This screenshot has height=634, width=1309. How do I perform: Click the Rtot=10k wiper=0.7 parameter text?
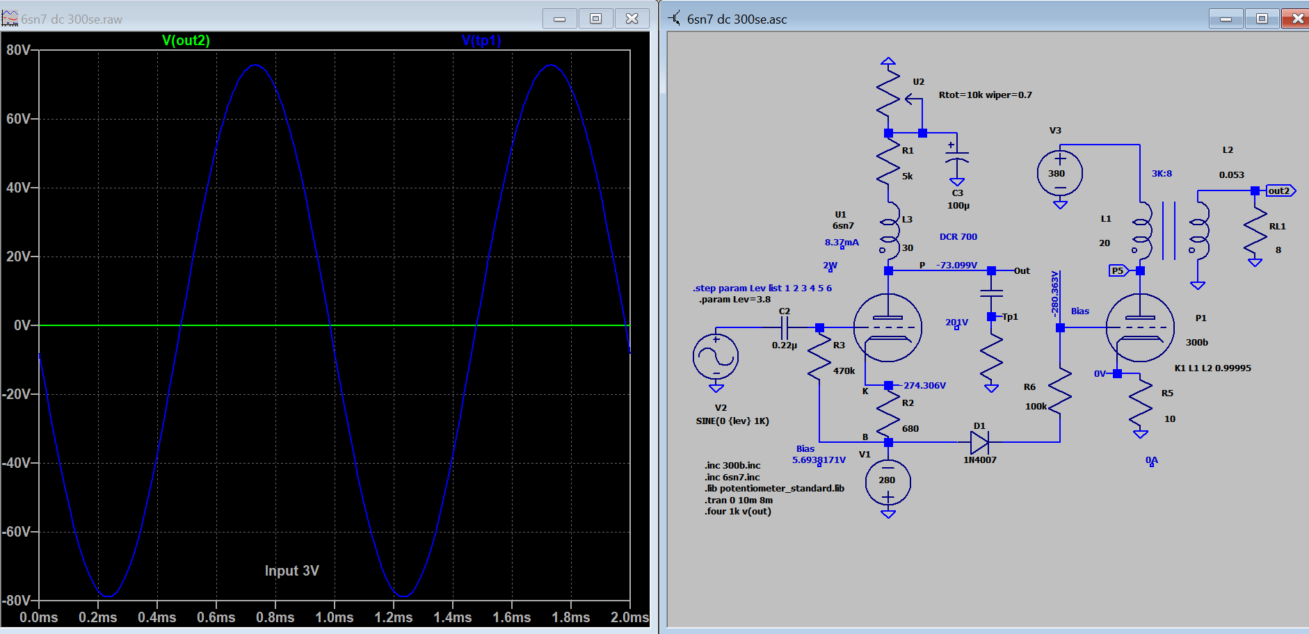[x=986, y=95]
